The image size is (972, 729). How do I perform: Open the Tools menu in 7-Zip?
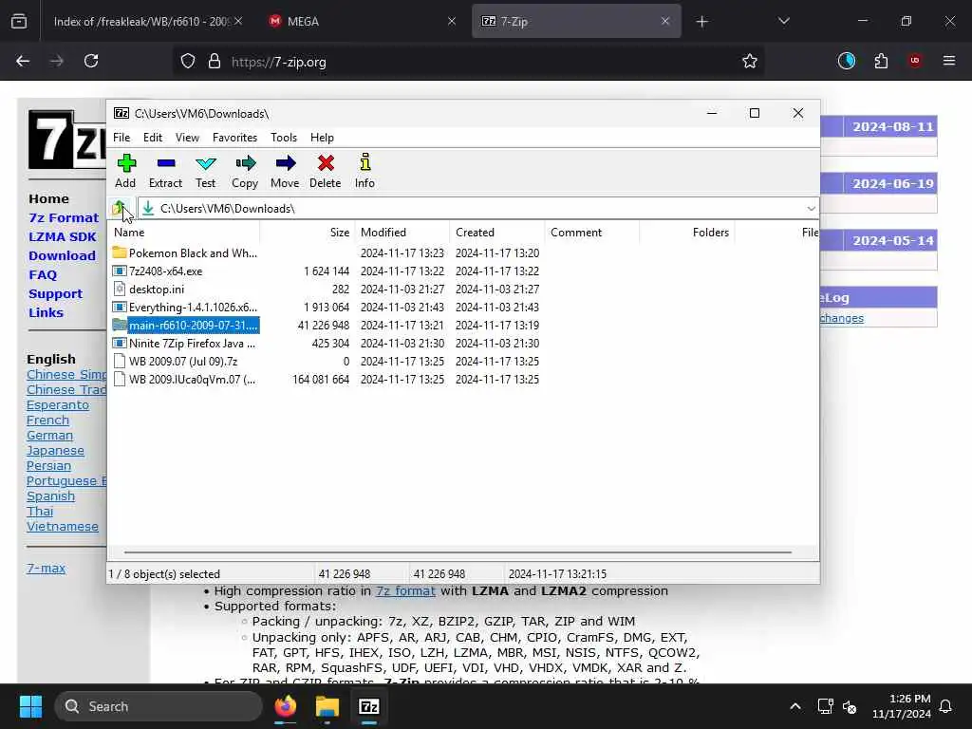[x=283, y=137]
